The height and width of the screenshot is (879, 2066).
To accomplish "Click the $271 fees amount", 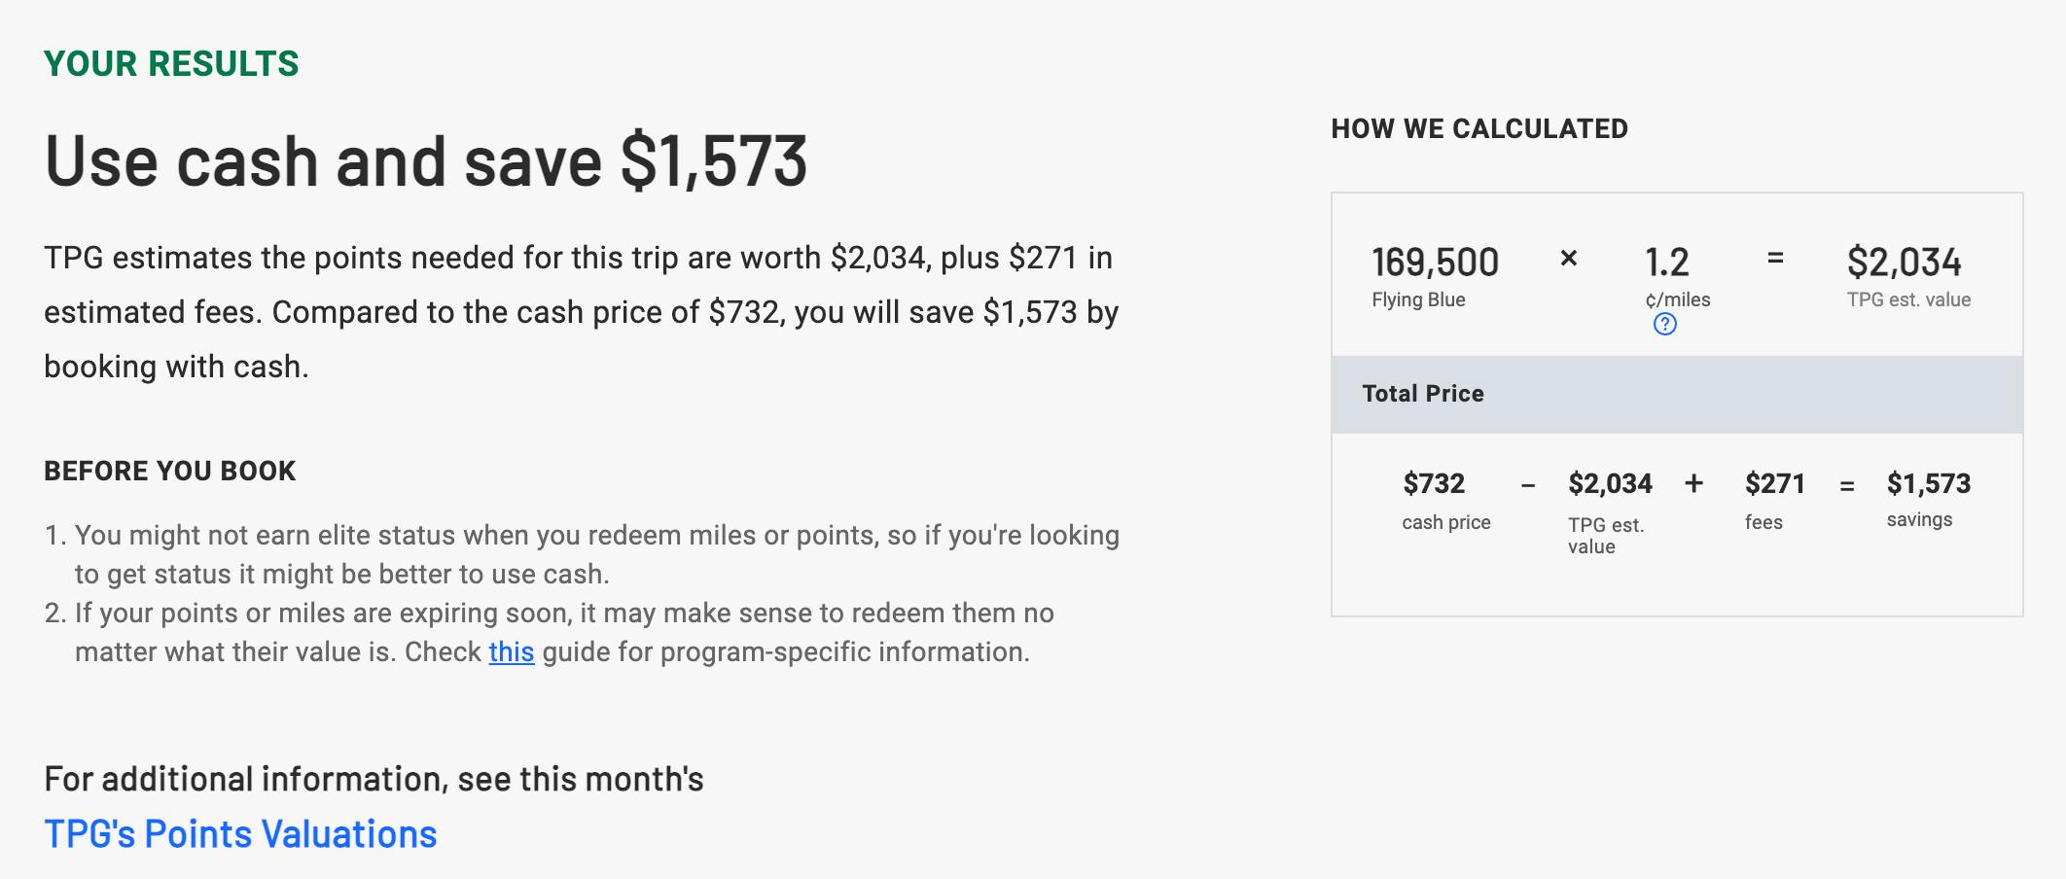I will (1774, 483).
